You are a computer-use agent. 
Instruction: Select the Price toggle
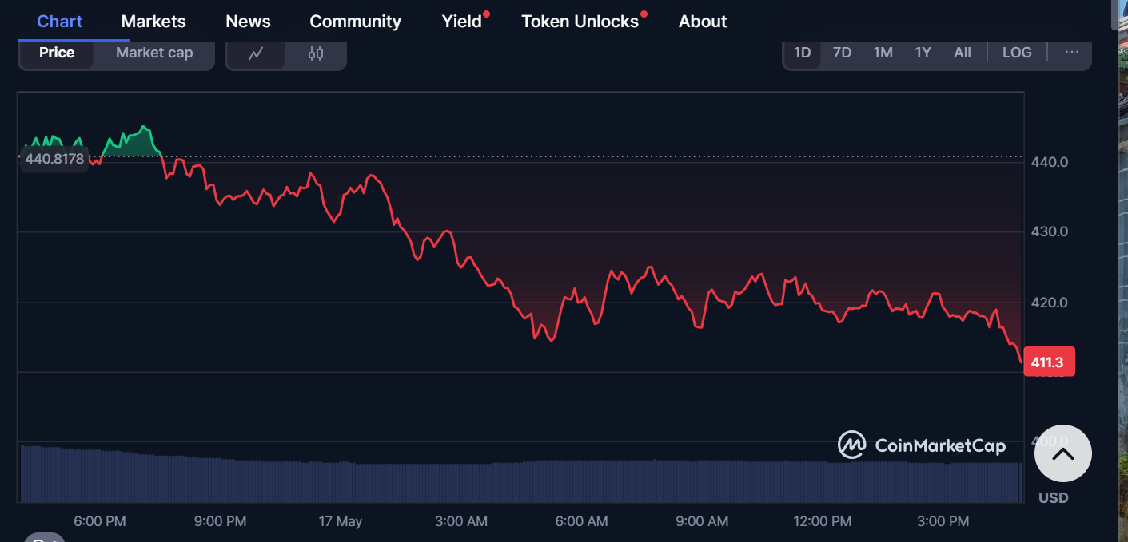coord(57,53)
